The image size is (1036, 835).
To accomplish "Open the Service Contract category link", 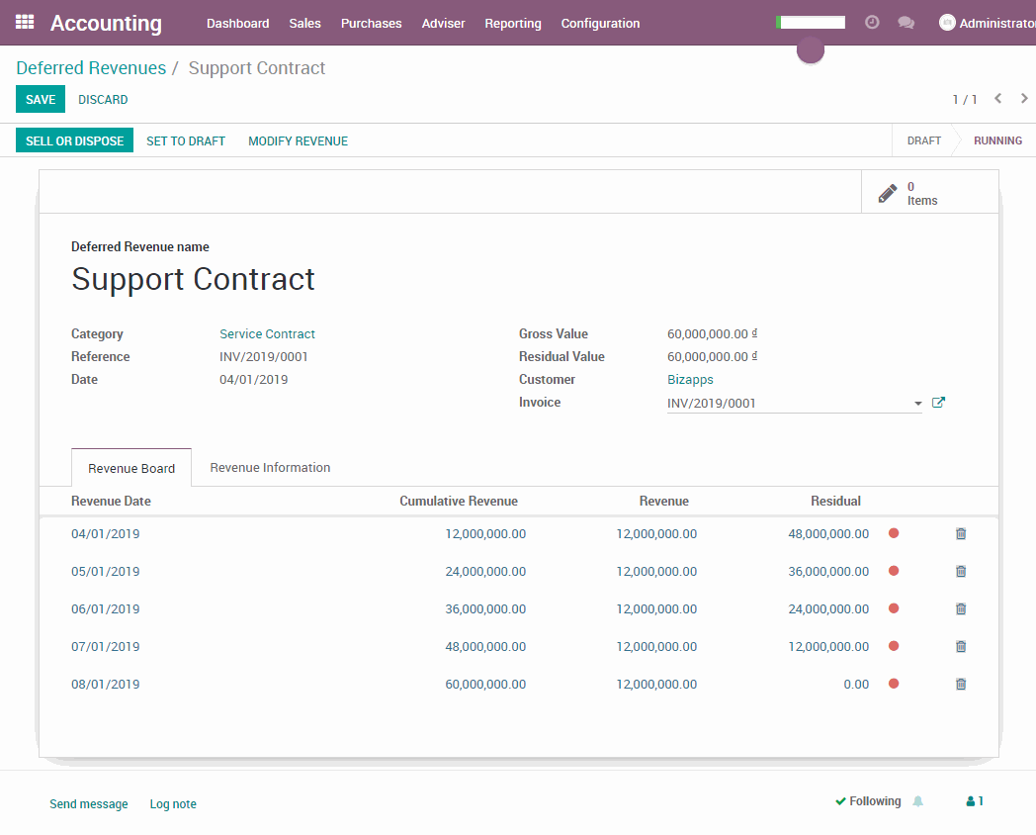I will 267,334.
